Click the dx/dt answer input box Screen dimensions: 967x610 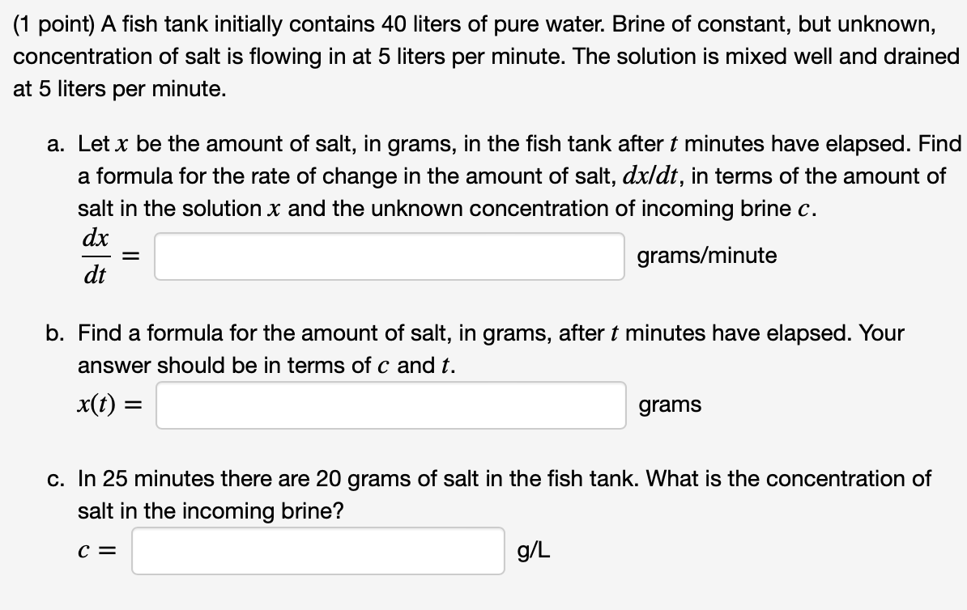(x=389, y=256)
